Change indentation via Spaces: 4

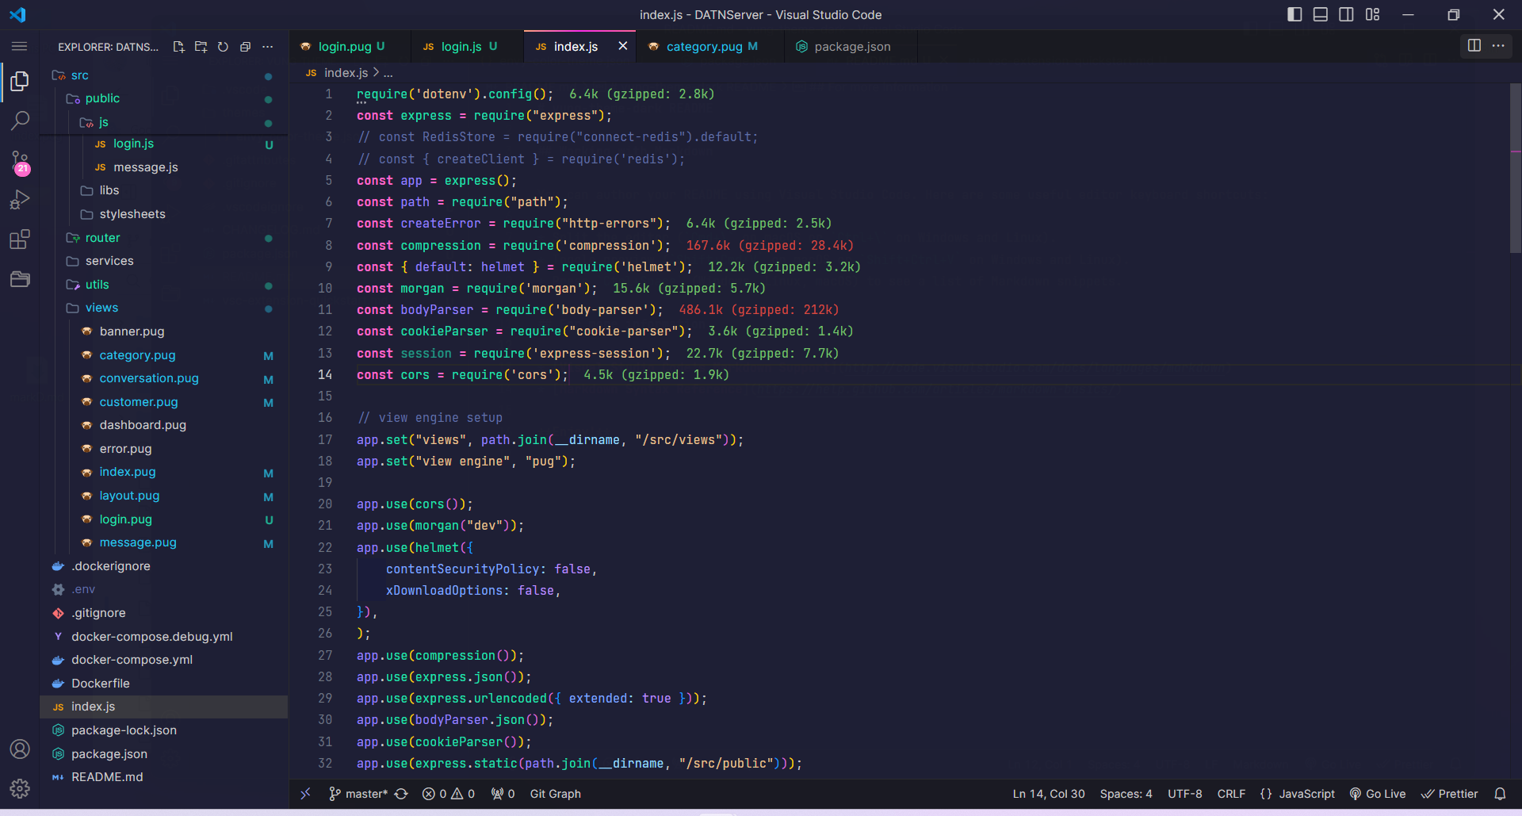(x=1126, y=794)
